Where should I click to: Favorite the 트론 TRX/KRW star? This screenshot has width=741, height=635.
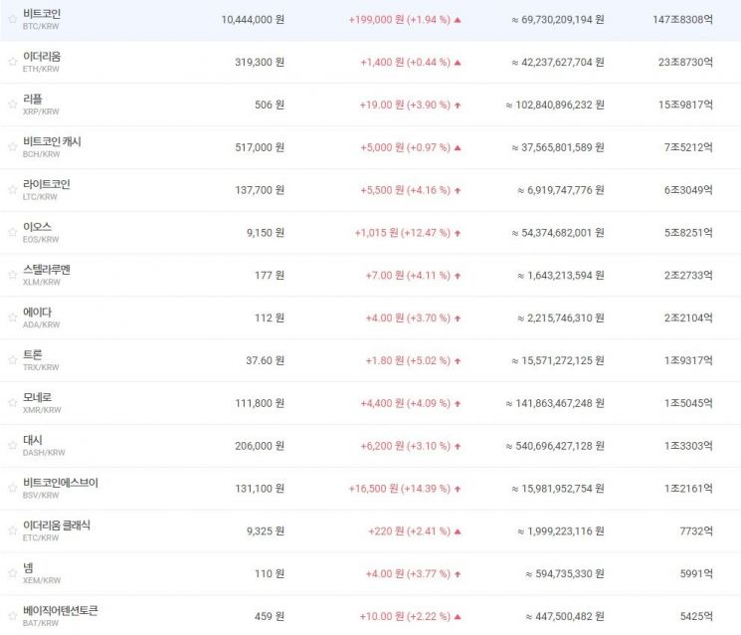click(13, 360)
